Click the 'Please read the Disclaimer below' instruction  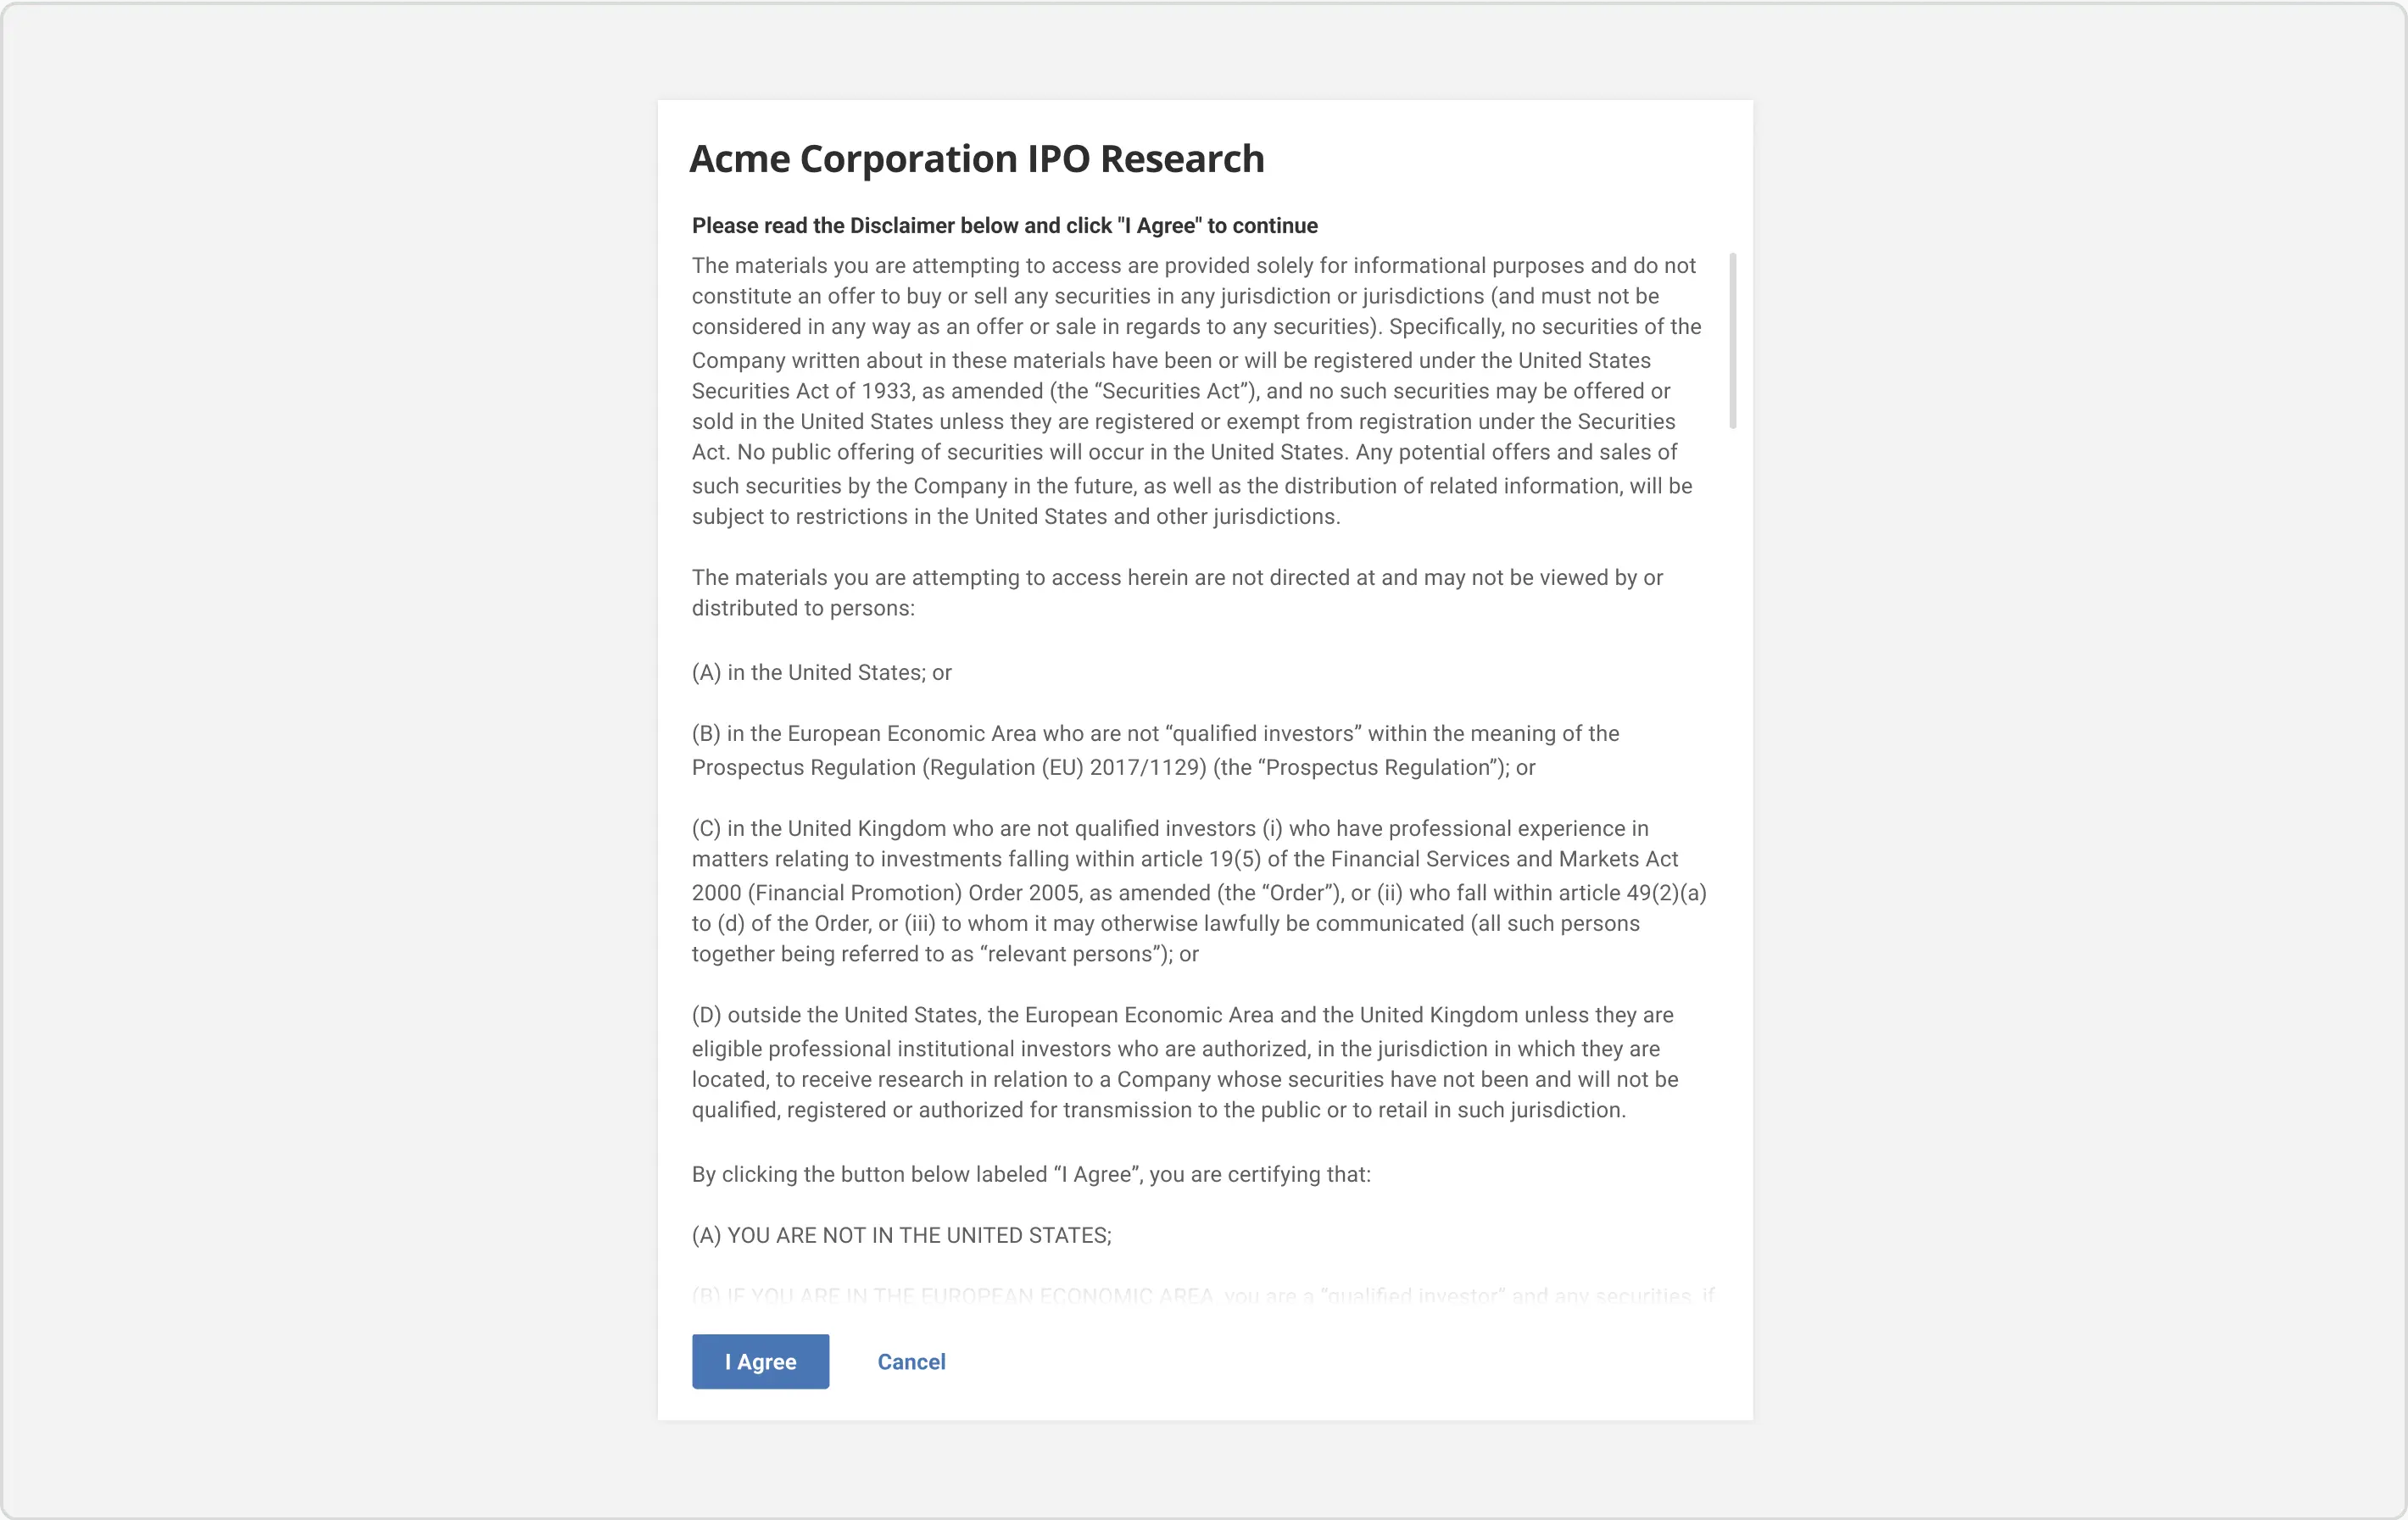(1005, 226)
